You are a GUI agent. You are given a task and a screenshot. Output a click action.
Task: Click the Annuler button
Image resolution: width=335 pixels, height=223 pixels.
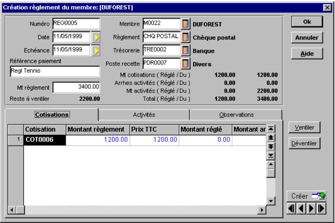(307, 38)
